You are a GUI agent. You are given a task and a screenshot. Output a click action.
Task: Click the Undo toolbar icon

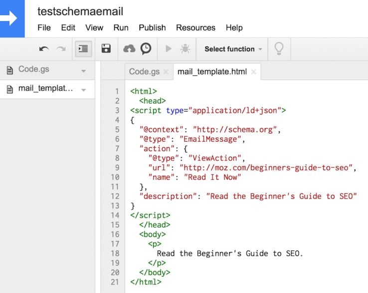[x=44, y=49]
